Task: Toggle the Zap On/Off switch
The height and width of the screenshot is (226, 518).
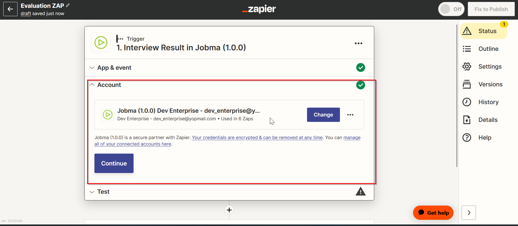Action: pyautogui.click(x=451, y=9)
